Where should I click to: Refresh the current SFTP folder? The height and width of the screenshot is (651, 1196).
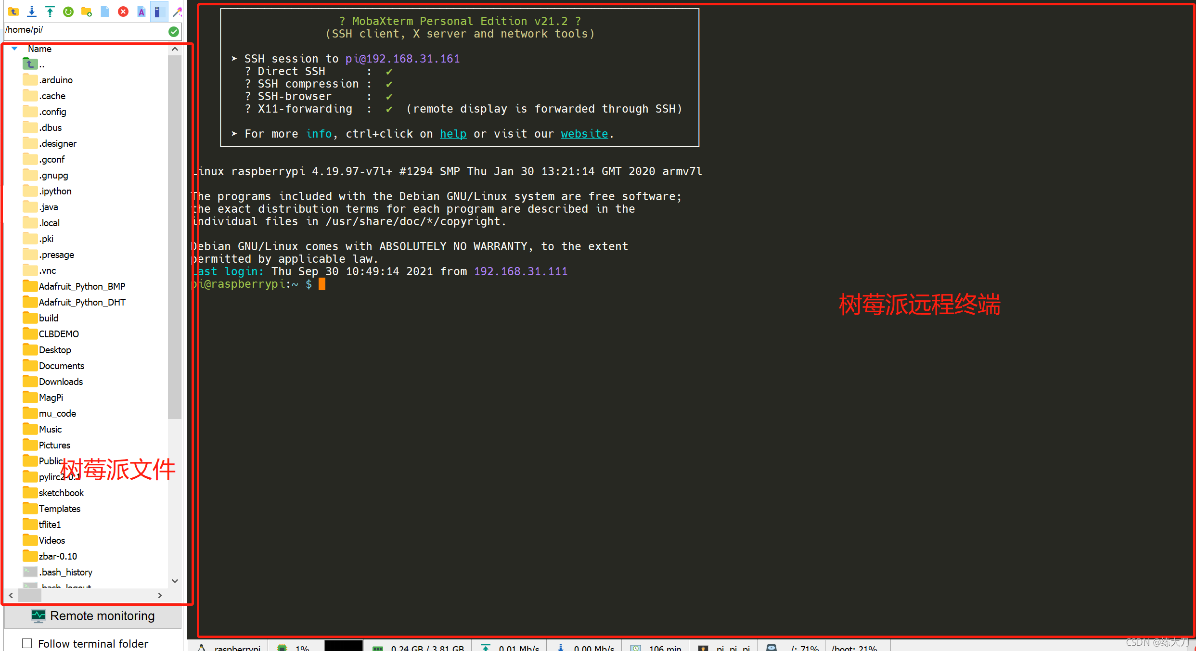68,12
